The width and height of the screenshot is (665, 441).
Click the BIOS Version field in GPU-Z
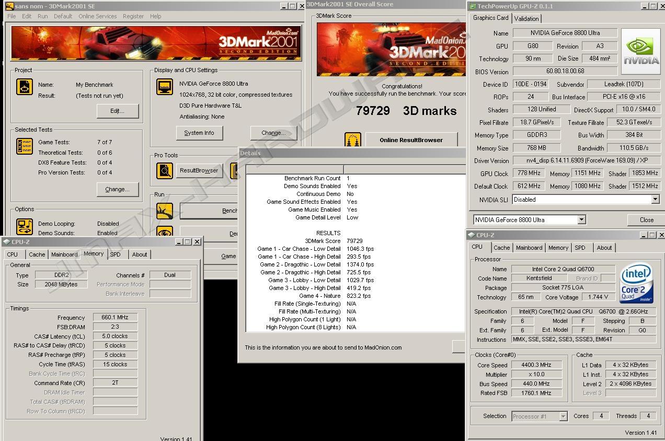click(x=565, y=71)
